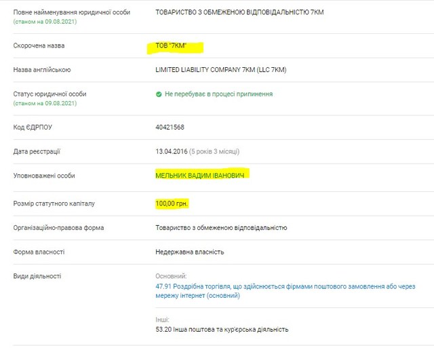The image size is (434, 348).
Task: Select the ЄДРПОУ code 40421568
Action: [x=170, y=127]
